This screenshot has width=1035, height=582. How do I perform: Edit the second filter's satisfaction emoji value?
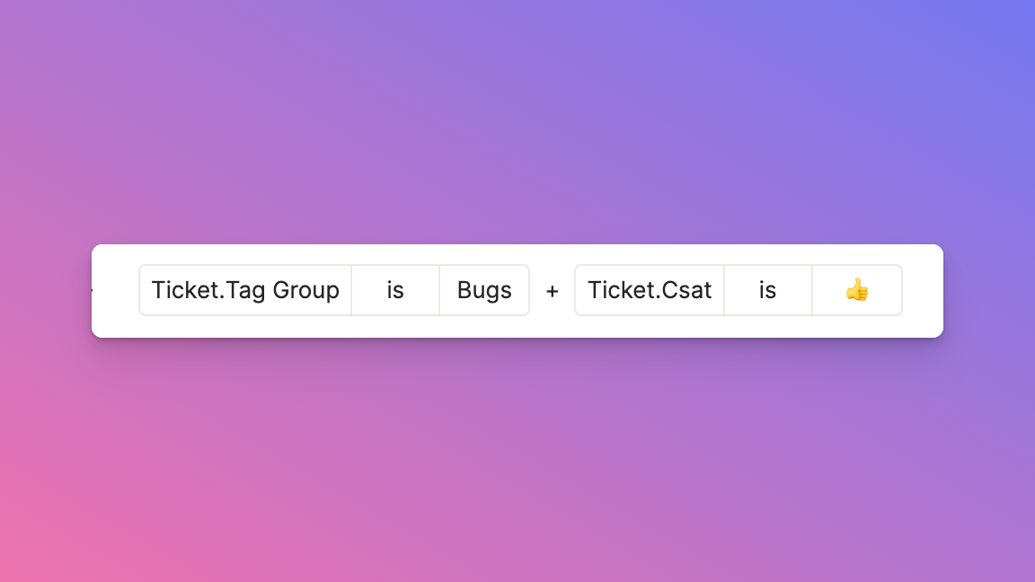pyautogui.click(x=857, y=290)
